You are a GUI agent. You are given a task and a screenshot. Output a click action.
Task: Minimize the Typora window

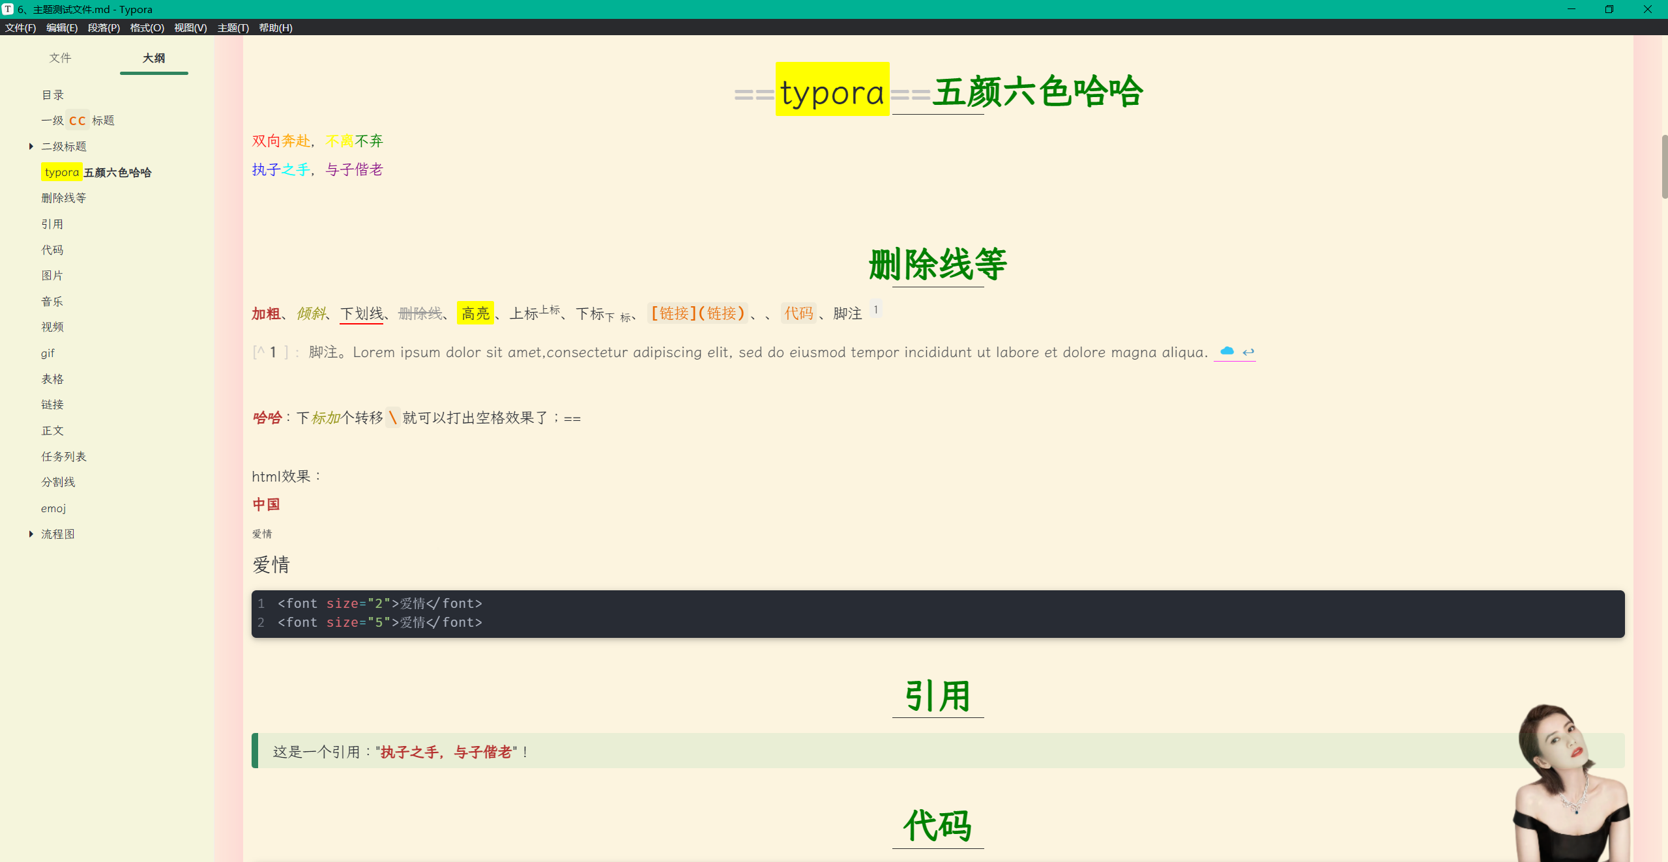coord(1572,9)
